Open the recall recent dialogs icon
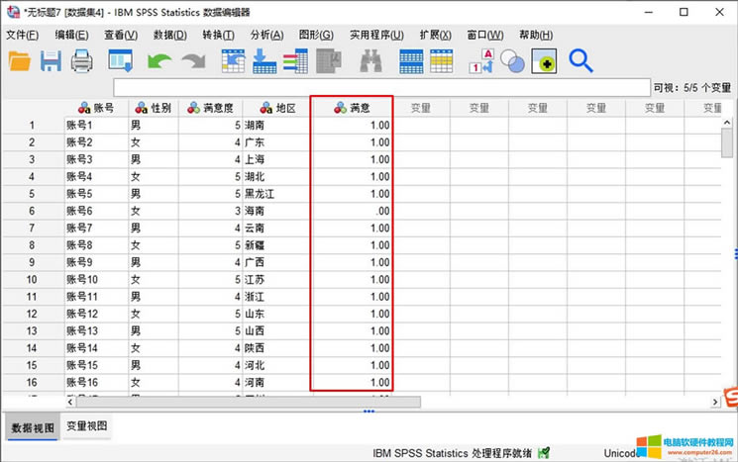 [x=121, y=61]
